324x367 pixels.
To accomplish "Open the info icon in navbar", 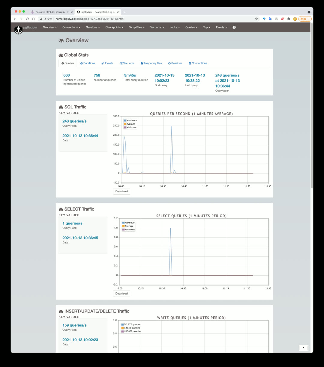I will tap(234, 27).
